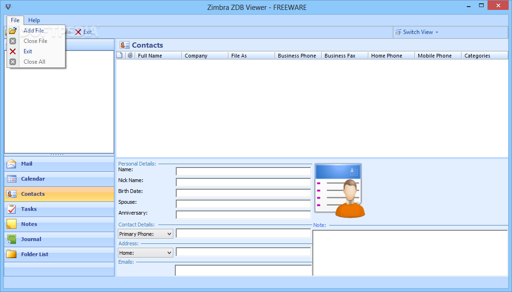The width and height of the screenshot is (512, 292).
Task: Click the attachment paperclip column header
Action: tap(130, 55)
